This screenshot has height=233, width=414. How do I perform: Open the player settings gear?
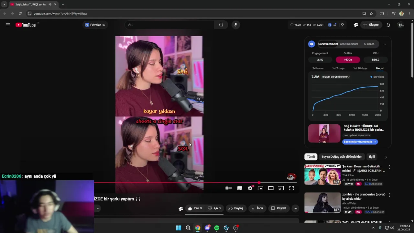(x=250, y=188)
